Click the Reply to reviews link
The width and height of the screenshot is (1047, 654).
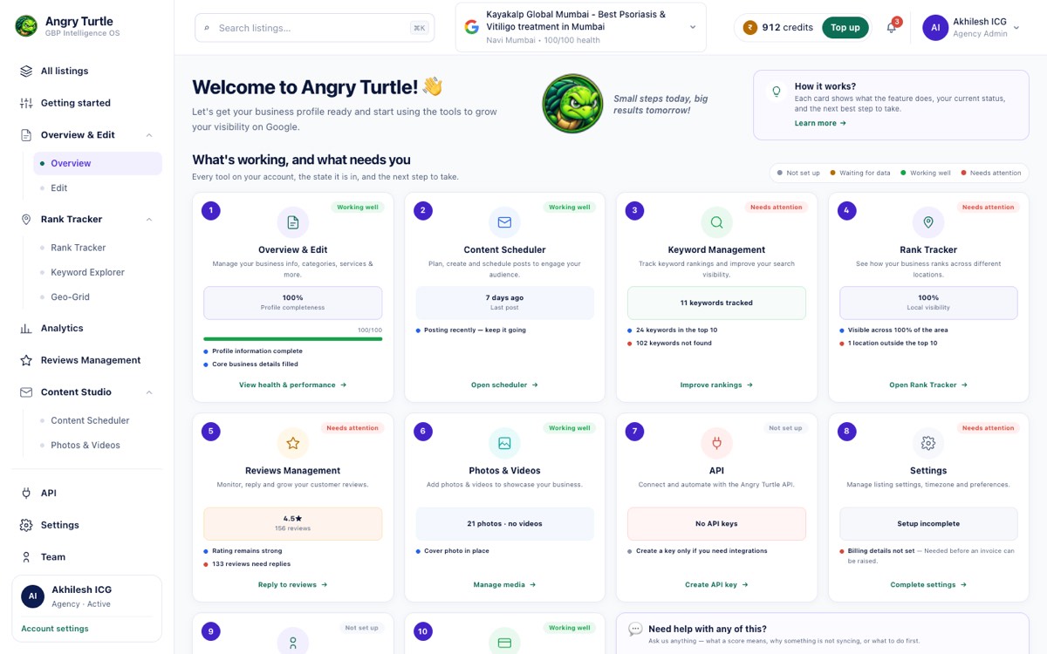click(293, 585)
